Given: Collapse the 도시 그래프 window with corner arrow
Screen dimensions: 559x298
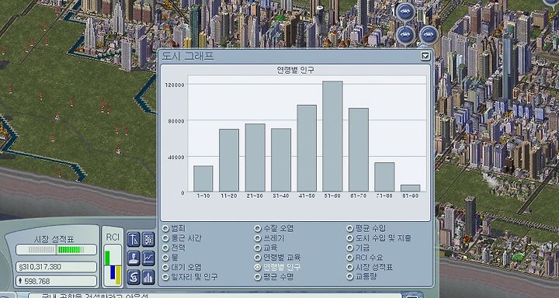Looking at the screenshot, I should pos(425,56).
